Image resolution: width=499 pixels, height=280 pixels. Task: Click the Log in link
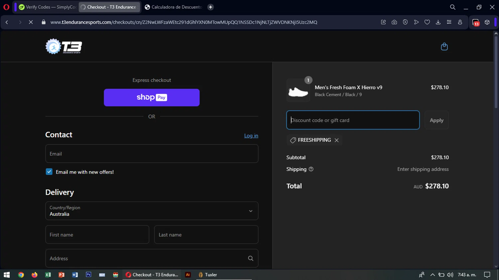(x=251, y=136)
